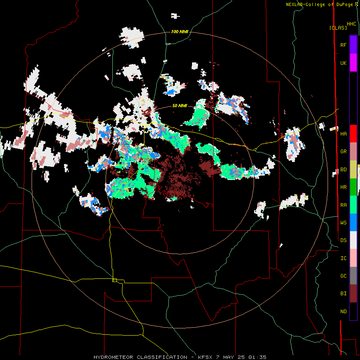Click the 50 NMI range ring label

[180, 106]
